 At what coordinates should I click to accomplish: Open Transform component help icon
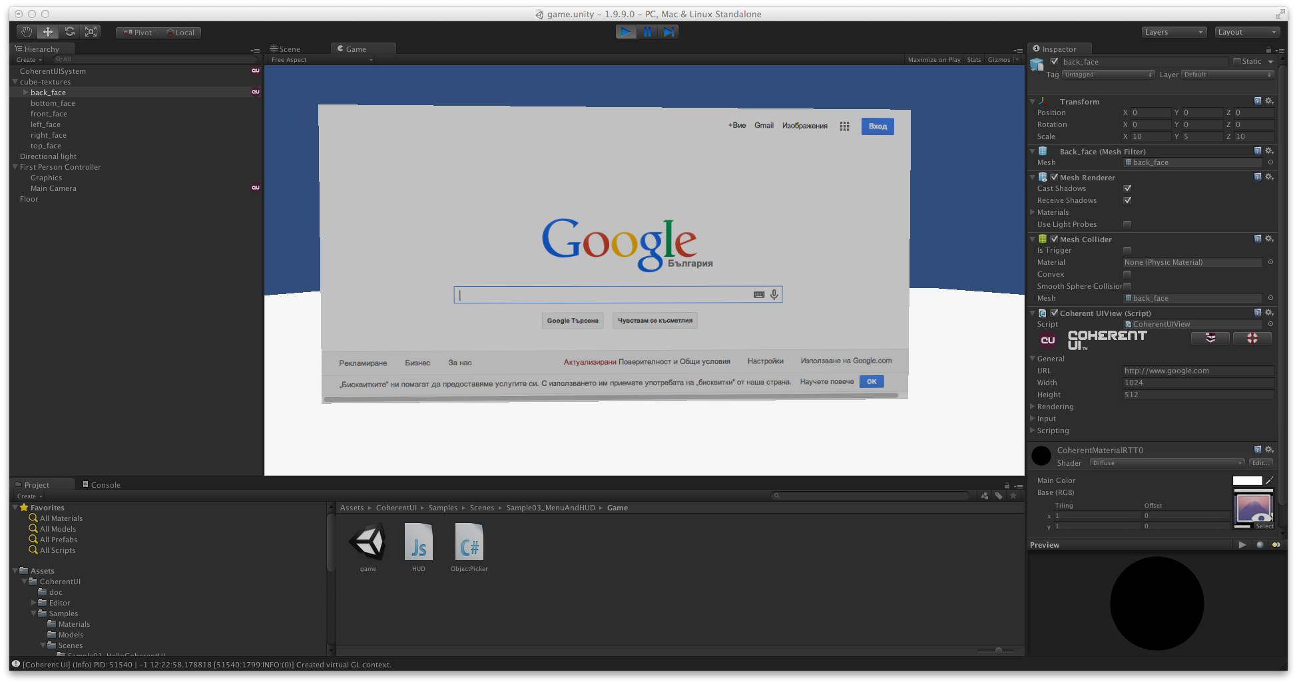click(x=1257, y=101)
